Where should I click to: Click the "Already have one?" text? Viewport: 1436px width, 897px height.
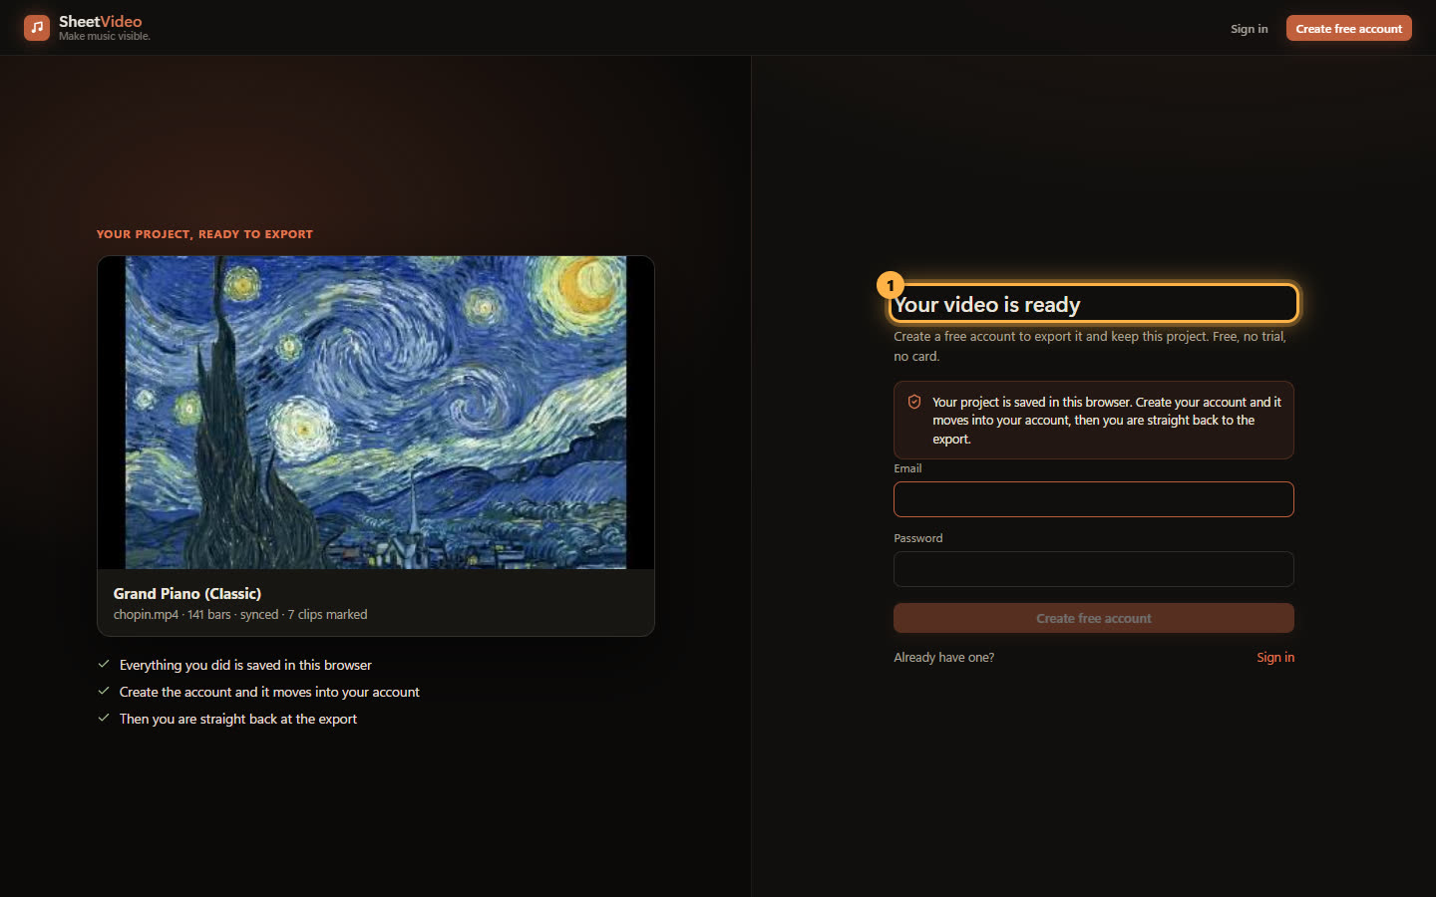coord(943,657)
